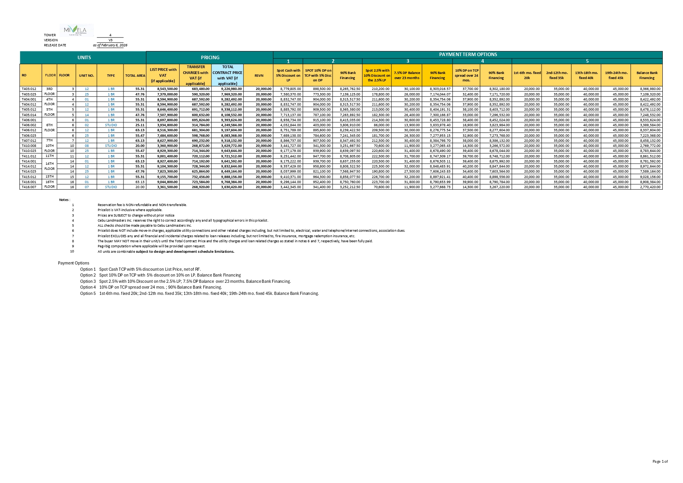Select the "1st-6th mo. fixed 20k" header
The height and width of the screenshot is (483, 683).
(x=527, y=75)
